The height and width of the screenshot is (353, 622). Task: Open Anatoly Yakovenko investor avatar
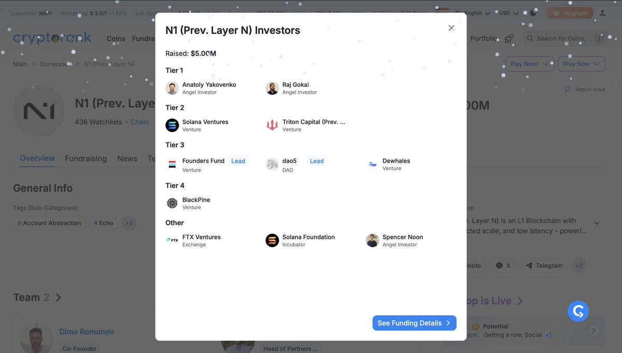pyautogui.click(x=172, y=88)
